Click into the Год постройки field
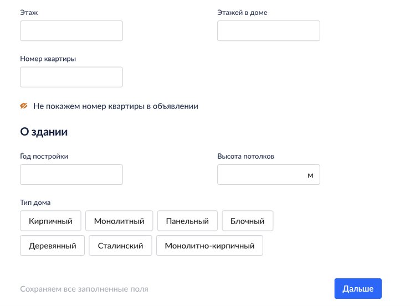This screenshot has width=410, height=306. click(x=71, y=174)
